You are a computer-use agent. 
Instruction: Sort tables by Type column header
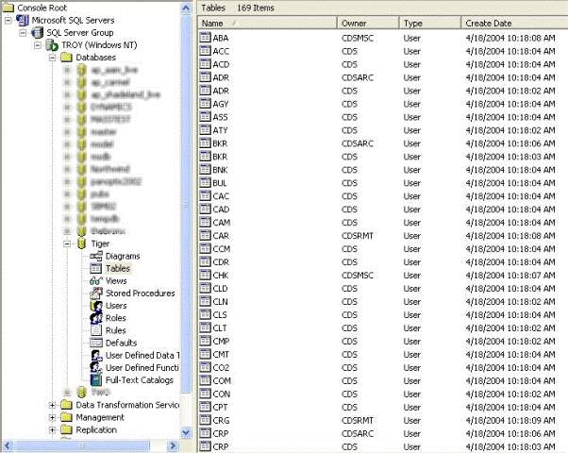coord(430,24)
